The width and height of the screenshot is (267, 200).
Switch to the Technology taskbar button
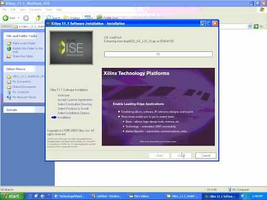point(70,196)
